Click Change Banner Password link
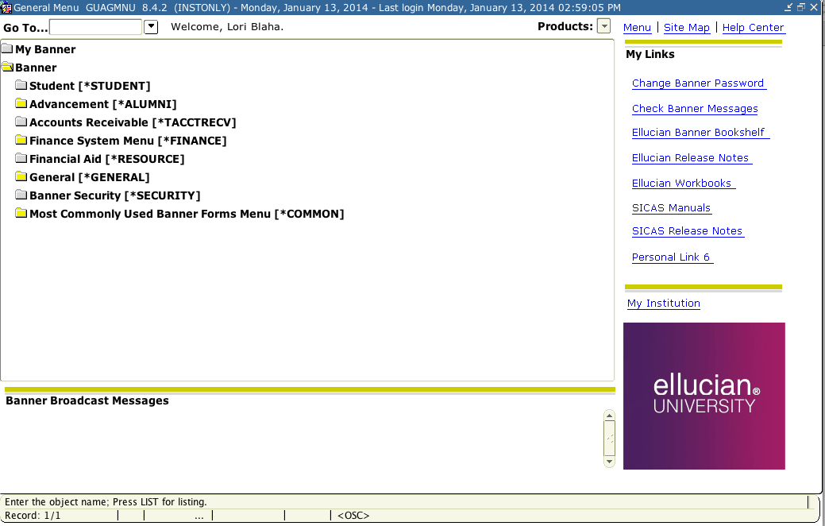Screen dimensions: 825x526 pos(698,83)
